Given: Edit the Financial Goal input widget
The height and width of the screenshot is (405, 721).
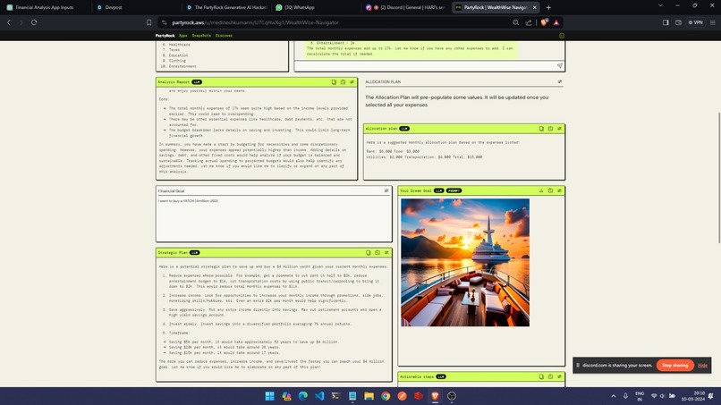Looking at the screenshot, I should coord(386,190).
